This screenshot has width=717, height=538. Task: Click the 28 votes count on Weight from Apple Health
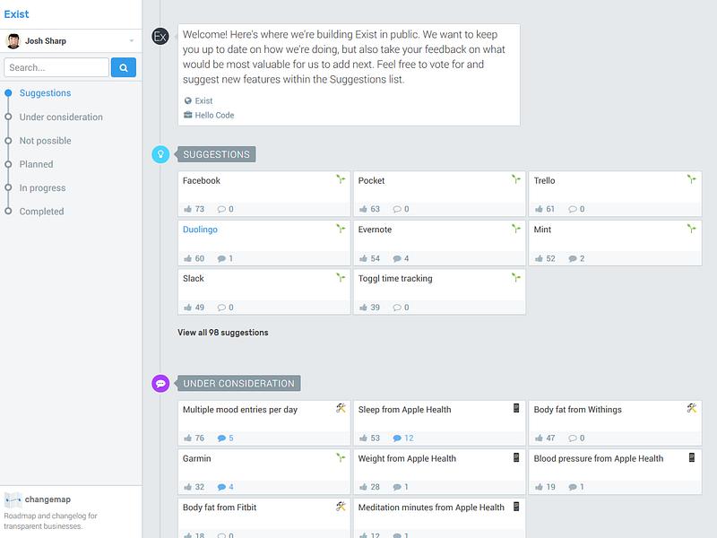click(x=376, y=487)
